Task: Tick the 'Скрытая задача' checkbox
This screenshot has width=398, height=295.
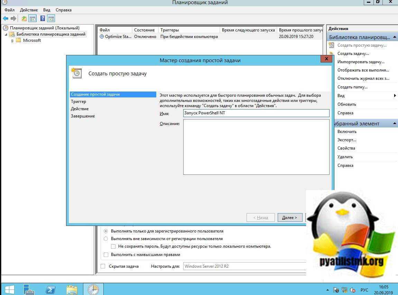Action: tap(103, 266)
